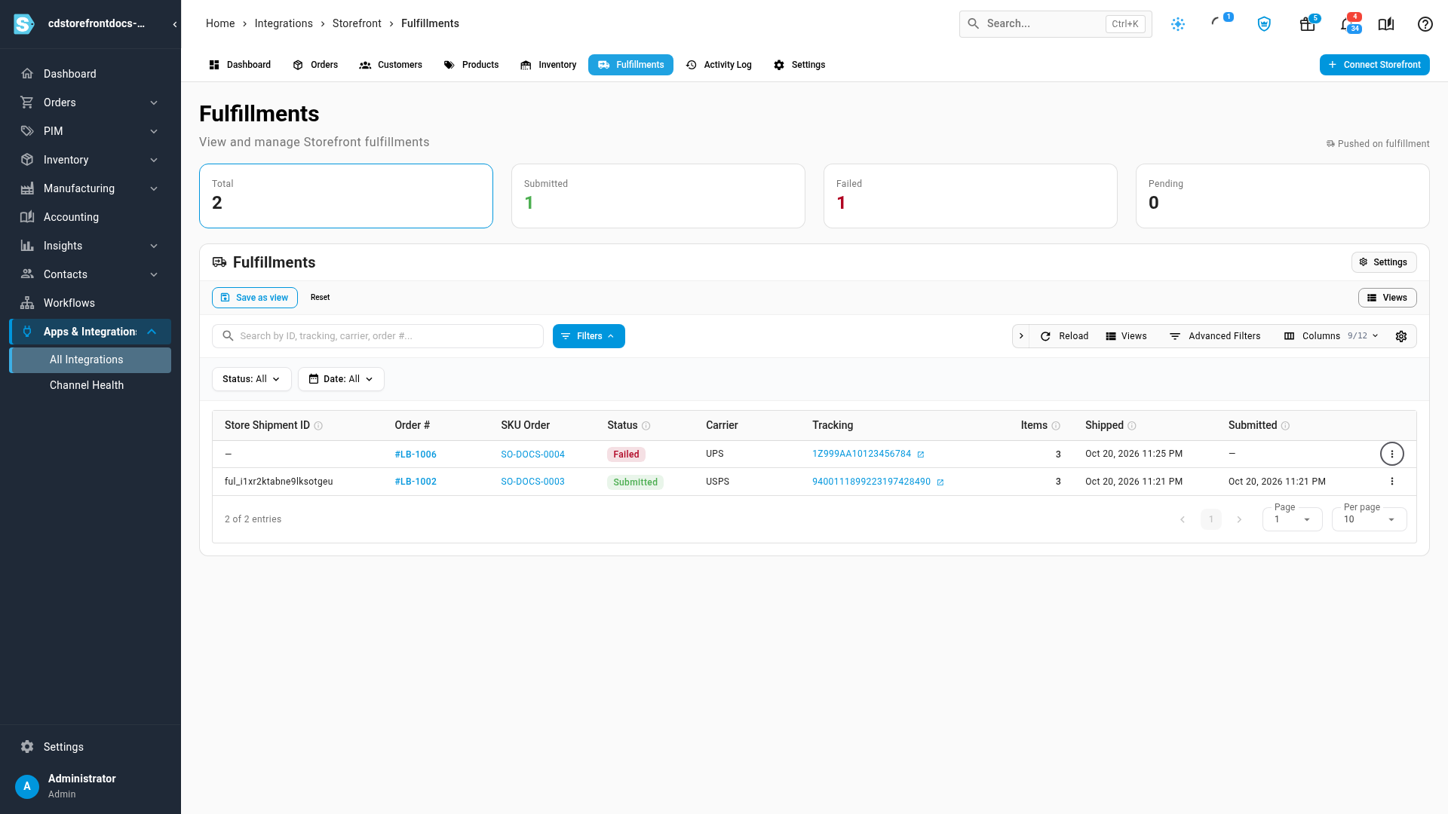Viewport: 1448px width, 814px height.
Task: Click the info icon next to Submitted header
Action: tap(1286, 426)
